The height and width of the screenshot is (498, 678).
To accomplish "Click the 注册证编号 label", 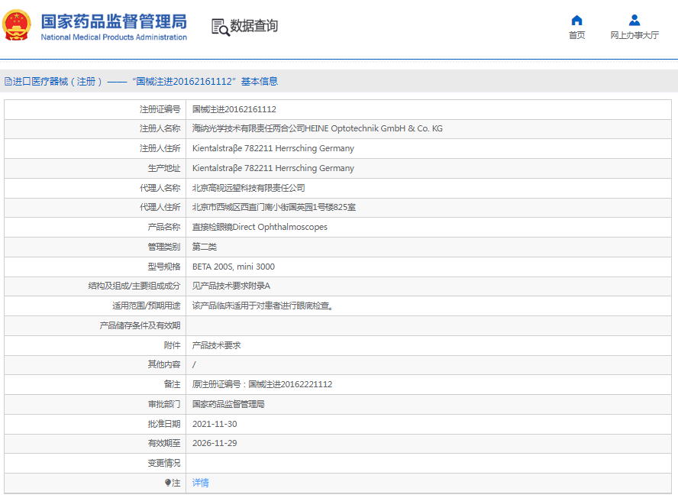I will [160, 109].
